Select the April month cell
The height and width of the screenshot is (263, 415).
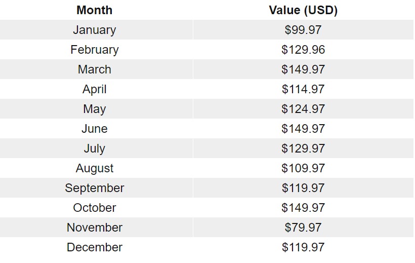pyautogui.click(x=95, y=89)
